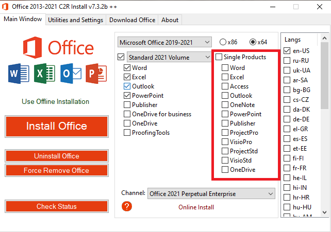
Task: Click the Check Status button
Action: pos(57,207)
